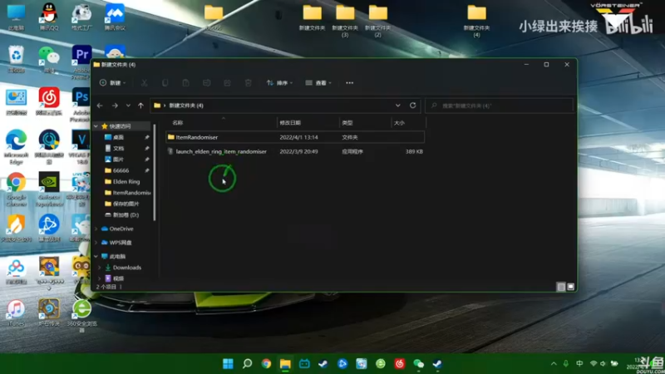
Task: Click the Delete trash icon in Explorer toolbar
Action: [248, 83]
